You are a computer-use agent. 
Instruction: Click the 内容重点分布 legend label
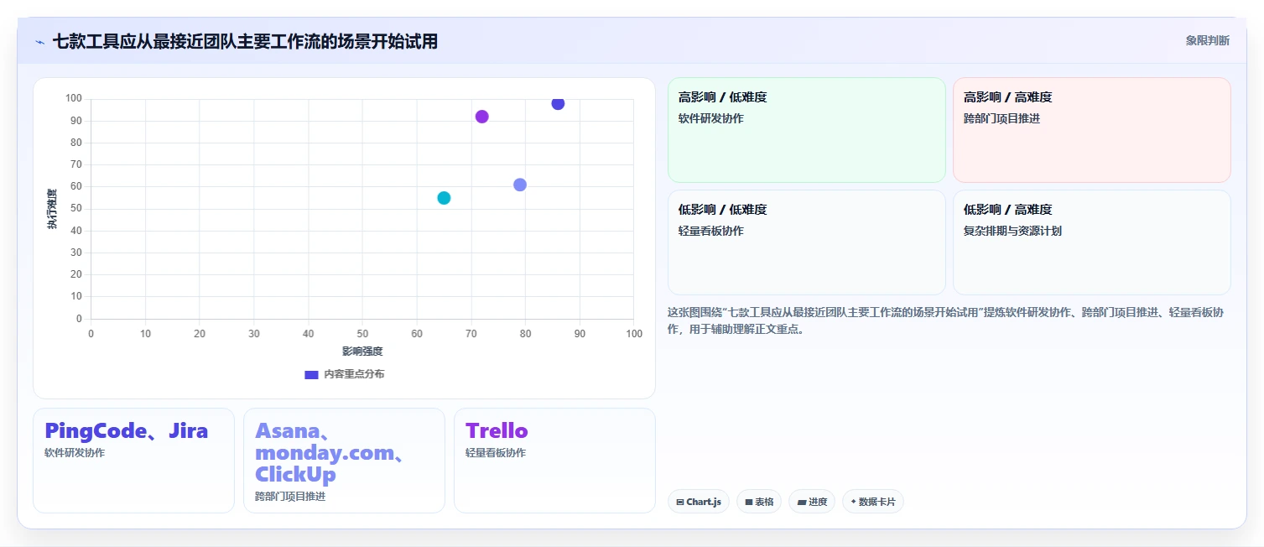pos(354,374)
